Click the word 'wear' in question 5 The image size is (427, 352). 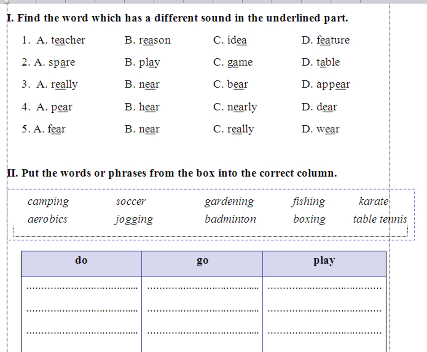pos(328,129)
